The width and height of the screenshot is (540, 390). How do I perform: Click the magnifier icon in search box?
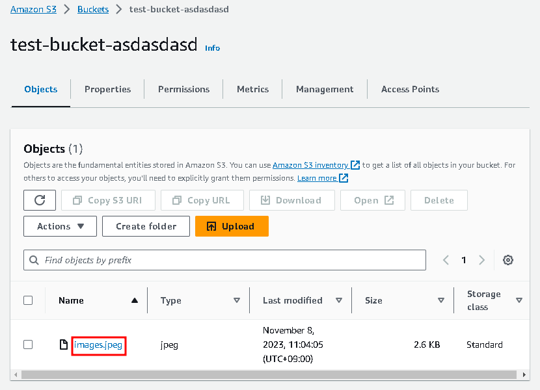coord(34,260)
